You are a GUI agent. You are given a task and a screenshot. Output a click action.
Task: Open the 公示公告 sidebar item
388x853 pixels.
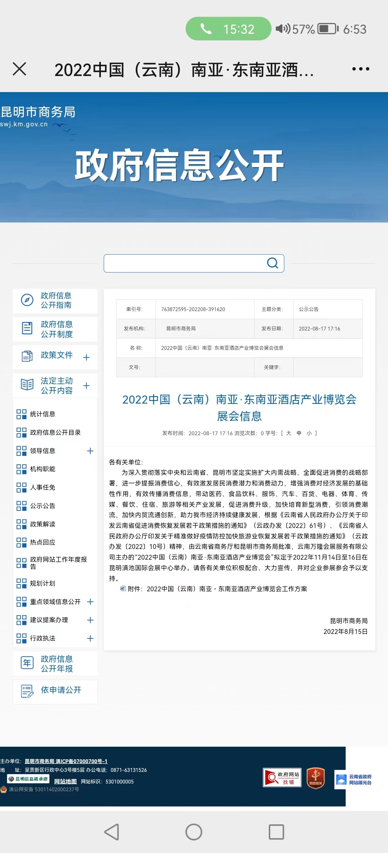tap(43, 506)
